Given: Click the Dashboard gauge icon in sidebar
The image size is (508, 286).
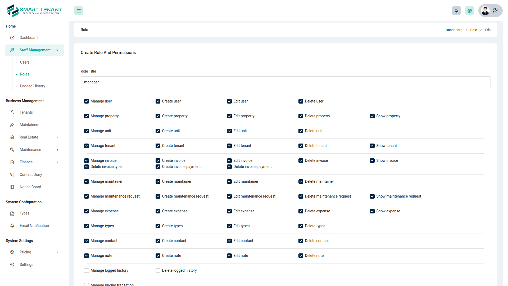Looking at the screenshot, I should [x=12, y=38].
